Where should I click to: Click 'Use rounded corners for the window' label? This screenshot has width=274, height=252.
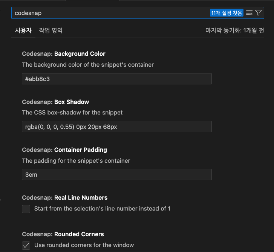click(x=84, y=245)
